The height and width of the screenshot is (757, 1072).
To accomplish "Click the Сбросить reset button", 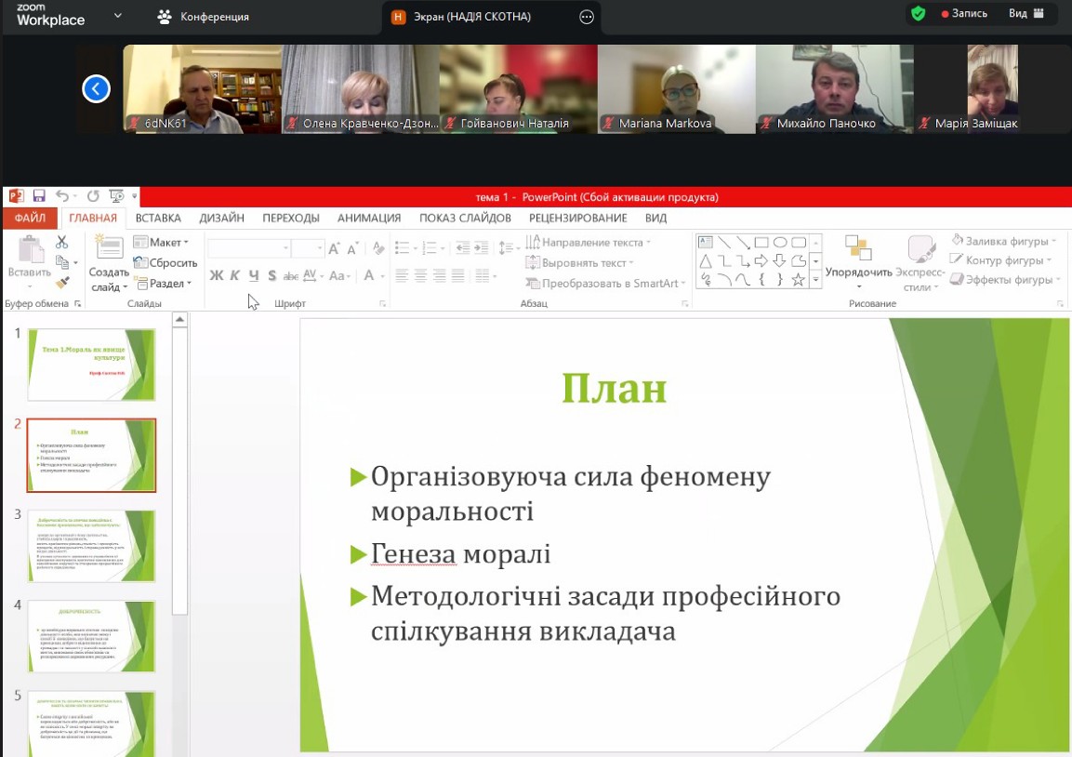I will 165,263.
